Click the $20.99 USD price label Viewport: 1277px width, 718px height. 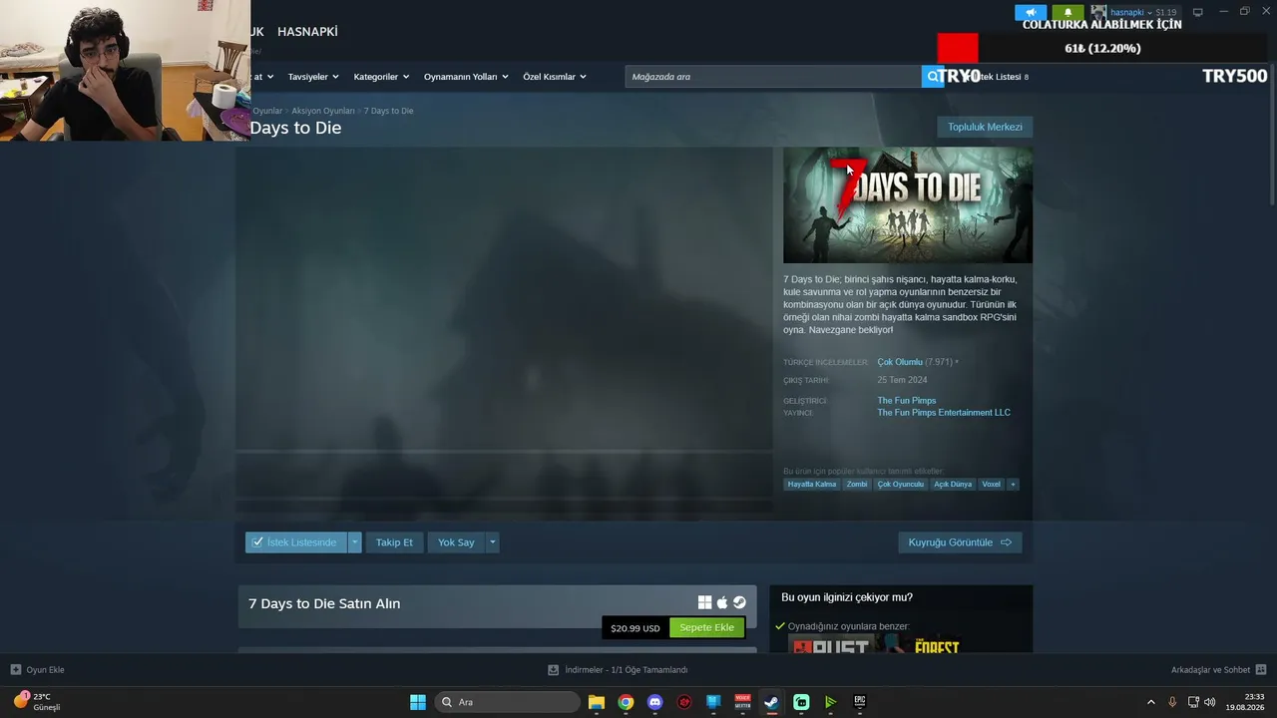click(x=636, y=628)
